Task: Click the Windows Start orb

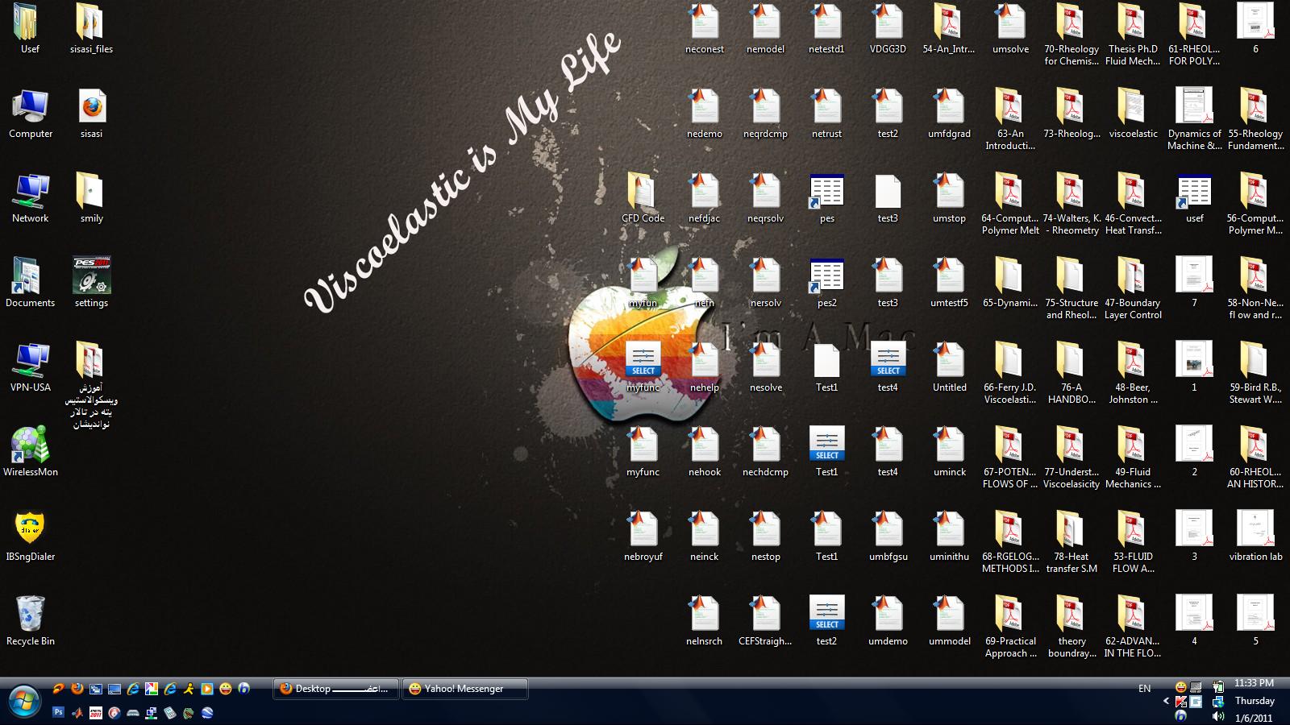Action: (x=23, y=701)
